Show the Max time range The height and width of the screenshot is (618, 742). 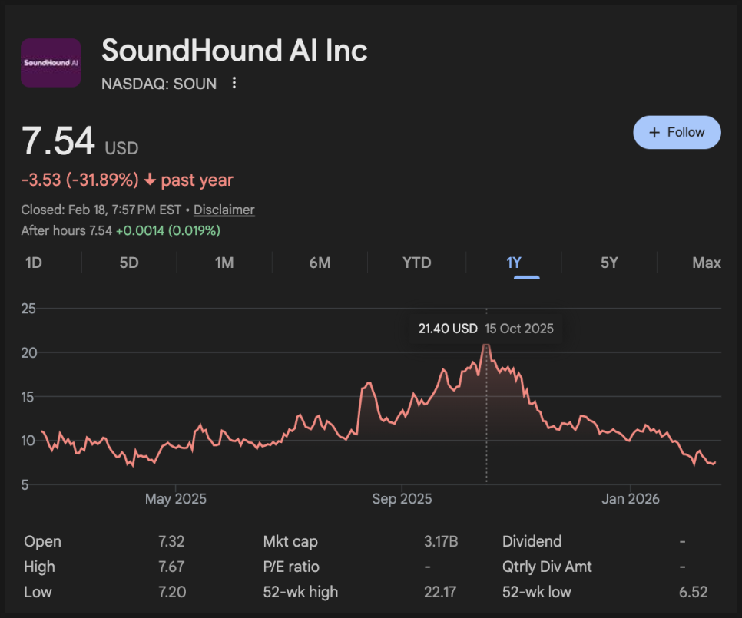(x=706, y=263)
